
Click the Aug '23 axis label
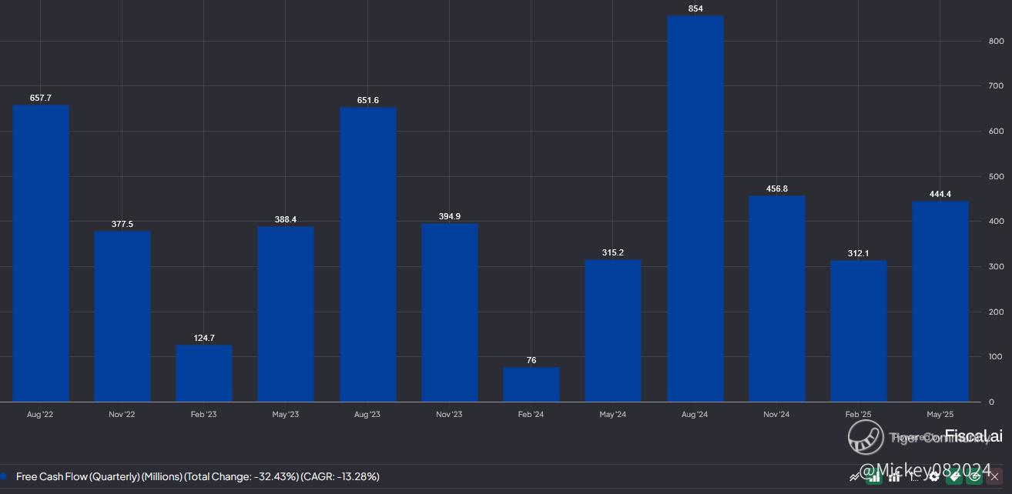point(367,415)
